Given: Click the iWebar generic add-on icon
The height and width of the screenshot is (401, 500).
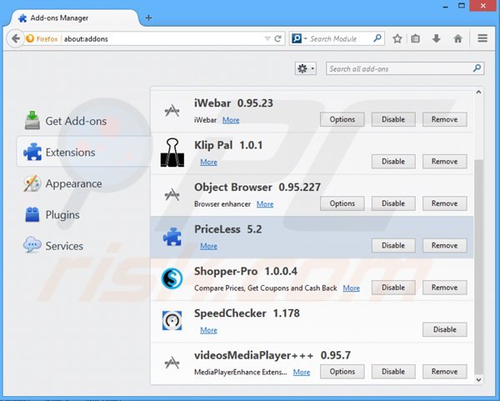Looking at the screenshot, I should (x=172, y=111).
